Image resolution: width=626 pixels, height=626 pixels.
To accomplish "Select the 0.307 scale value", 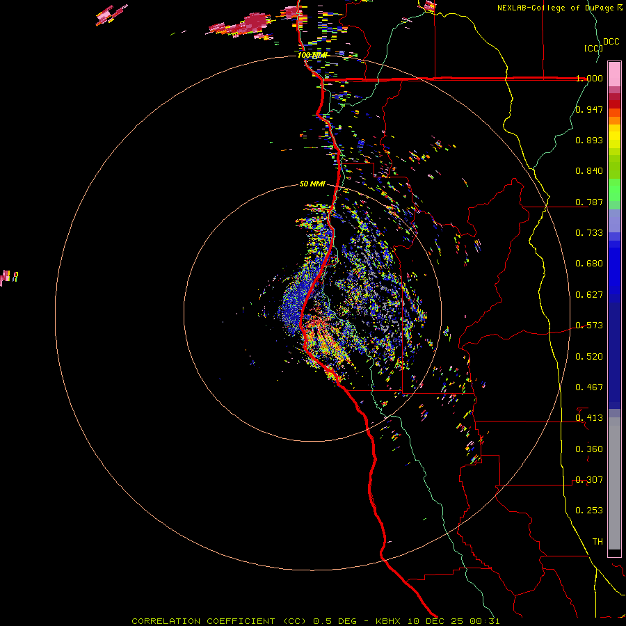I will [589, 480].
